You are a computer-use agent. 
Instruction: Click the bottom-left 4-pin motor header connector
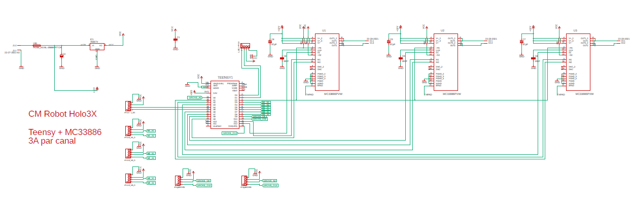click(128, 179)
